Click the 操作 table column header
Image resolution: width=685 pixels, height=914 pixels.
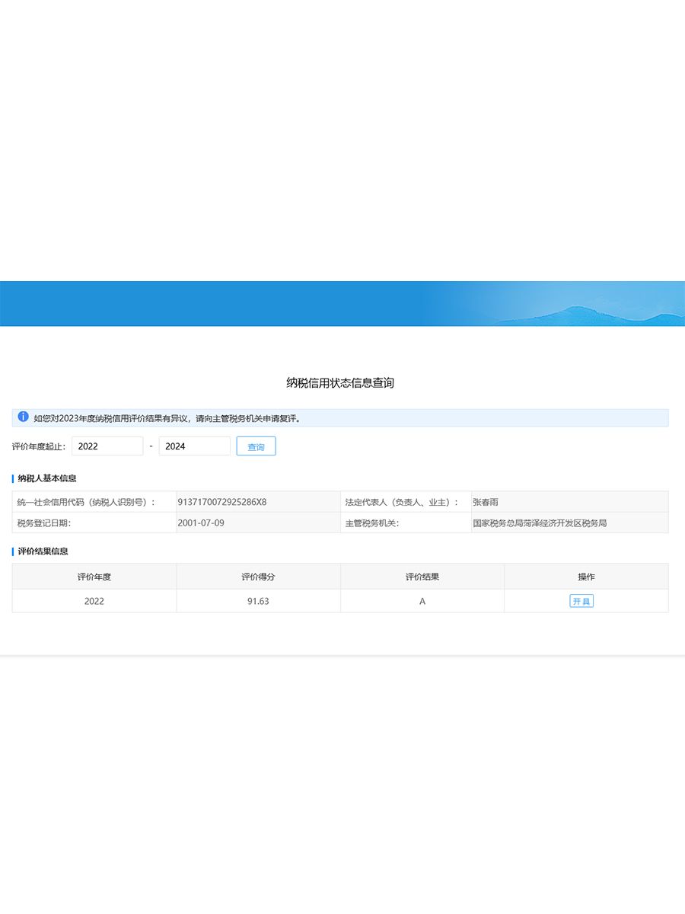pos(586,577)
